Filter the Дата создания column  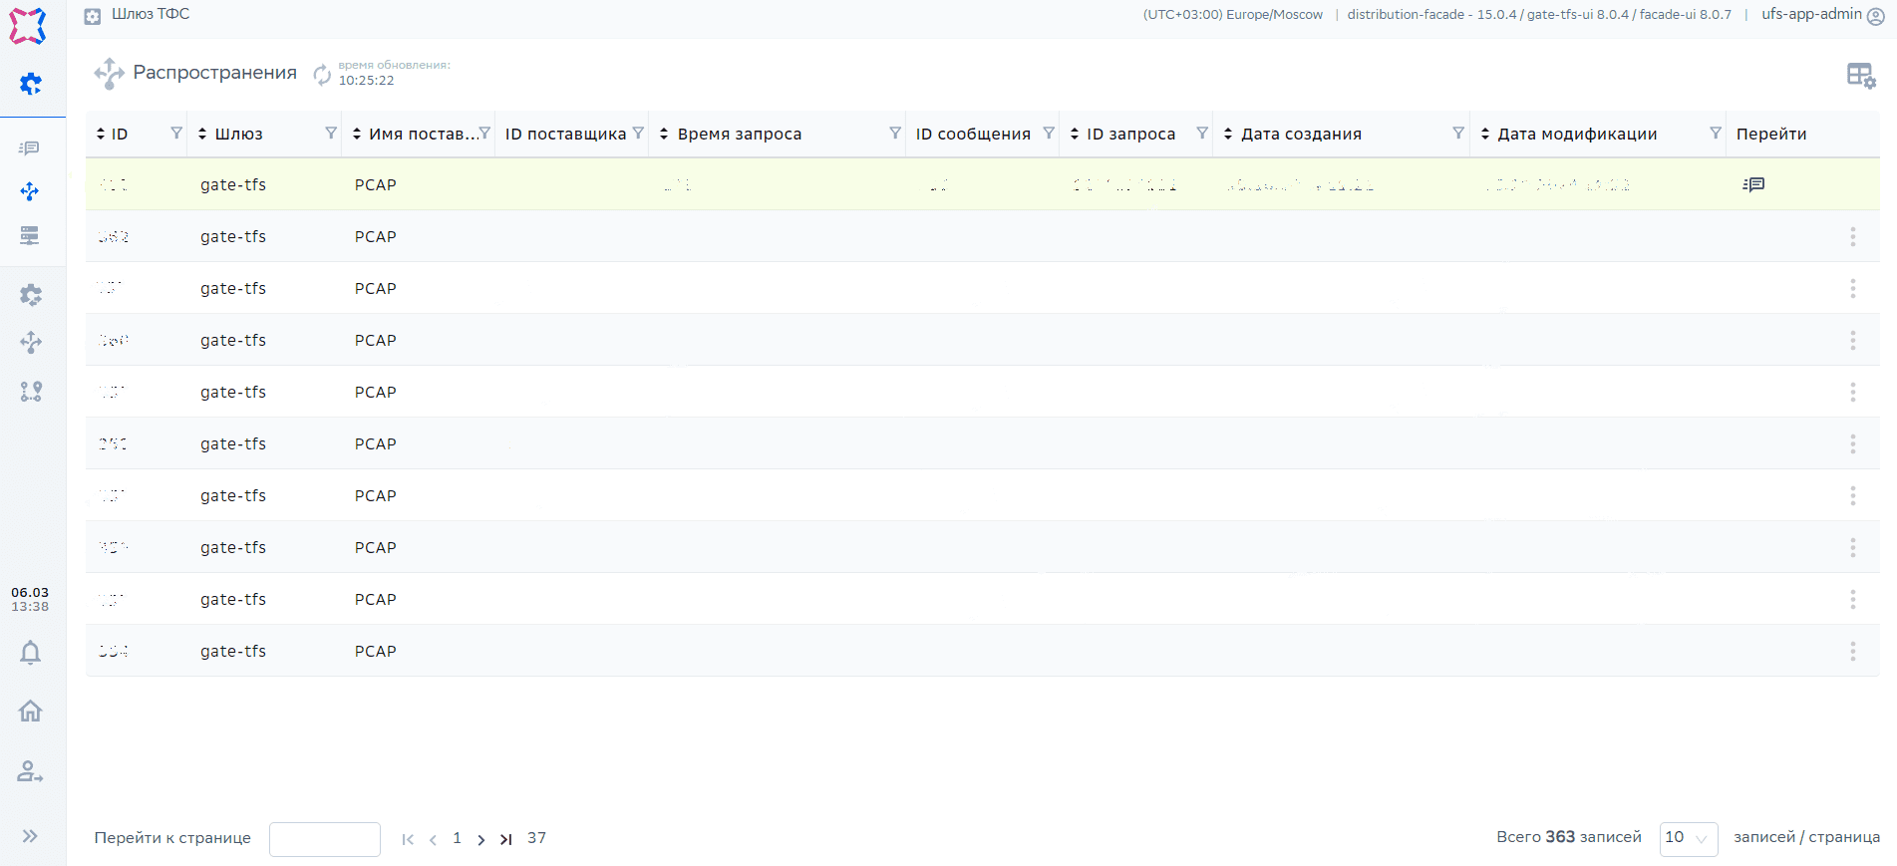click(1457, 134)
